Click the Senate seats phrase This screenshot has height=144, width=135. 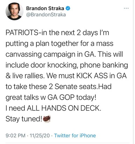click(76, 87)
